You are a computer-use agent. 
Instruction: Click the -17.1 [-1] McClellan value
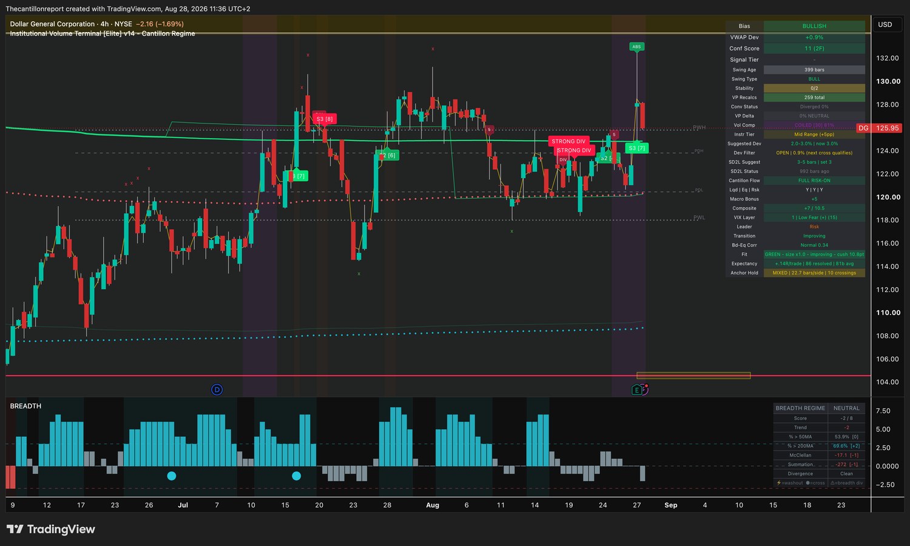[x=846, y=455]
